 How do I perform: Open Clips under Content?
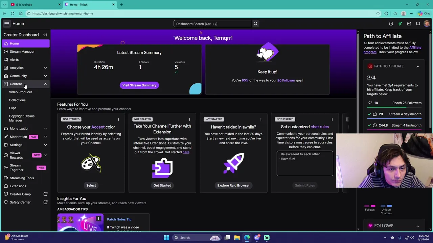tap(13, 108)
